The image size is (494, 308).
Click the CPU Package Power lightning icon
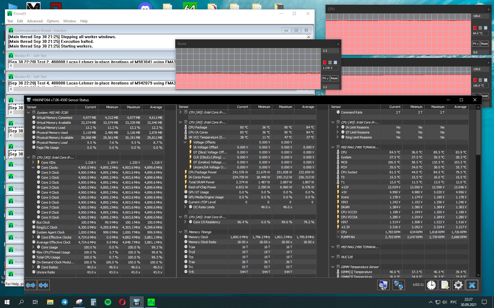(x=186, y=172)
